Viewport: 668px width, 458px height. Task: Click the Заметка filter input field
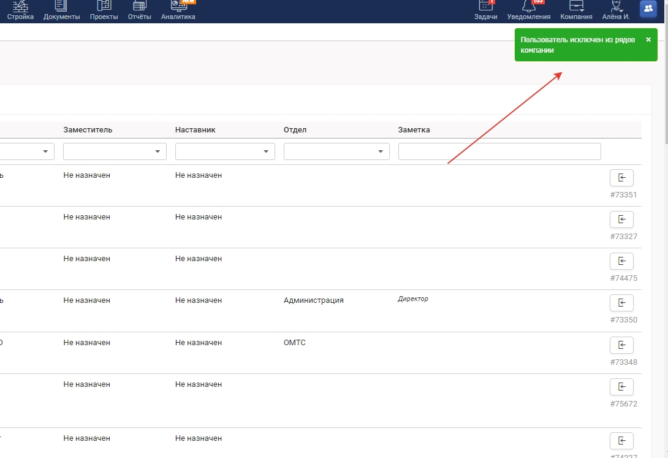(499, 151)
